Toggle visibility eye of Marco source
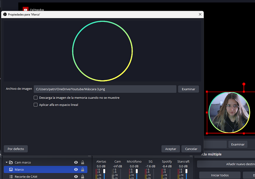The image size is (255, 179). coord(76,169)
